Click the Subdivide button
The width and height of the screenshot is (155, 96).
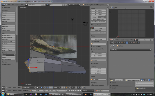9,40
